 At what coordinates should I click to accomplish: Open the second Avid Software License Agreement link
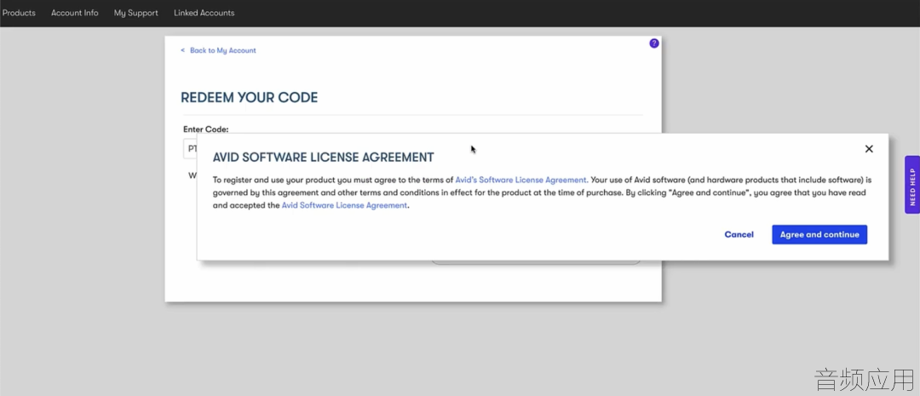click(x=344, y=205)
